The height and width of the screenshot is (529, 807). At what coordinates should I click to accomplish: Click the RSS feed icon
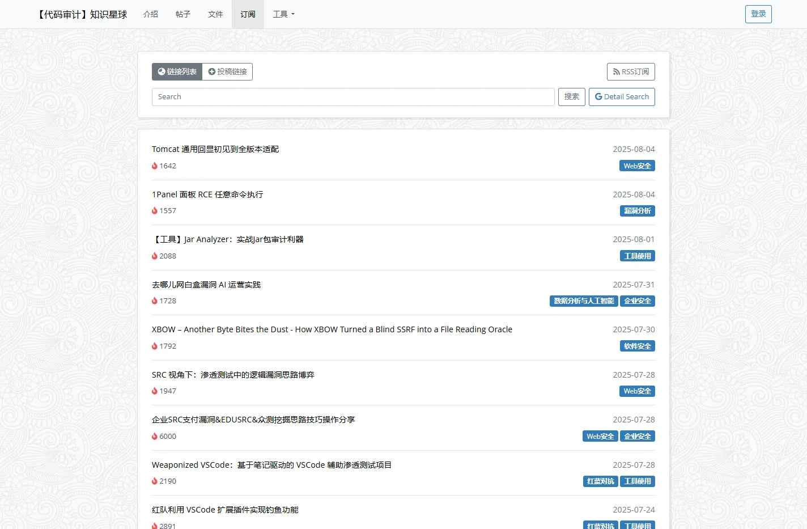(x=617, y=72)
